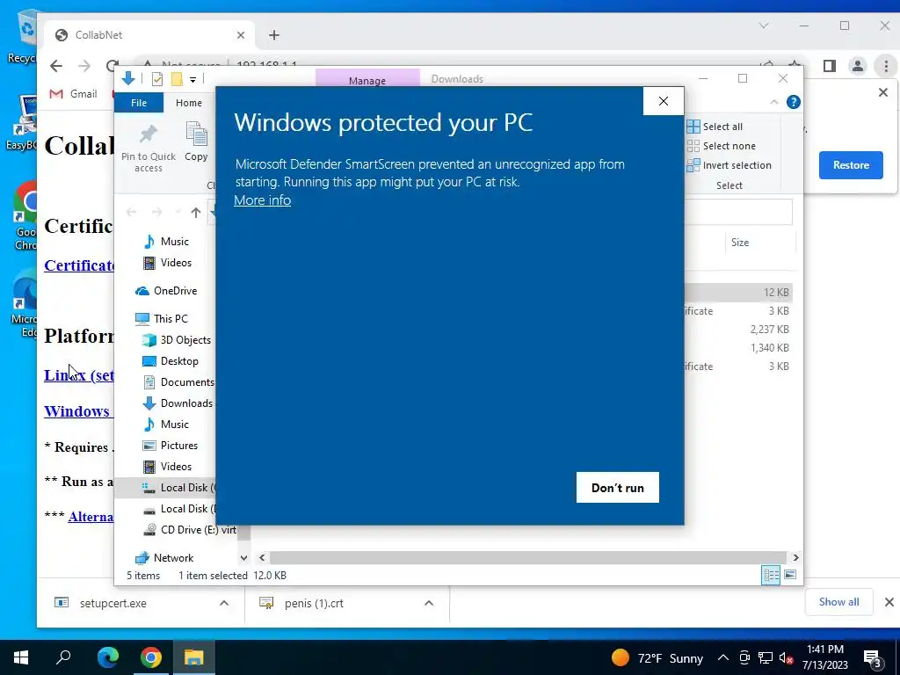Click the Copy ribbon icon
900x675 pixels.
196,142
